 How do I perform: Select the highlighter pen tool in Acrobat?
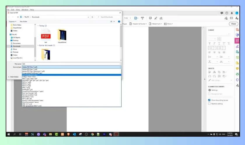click(156, 18)
